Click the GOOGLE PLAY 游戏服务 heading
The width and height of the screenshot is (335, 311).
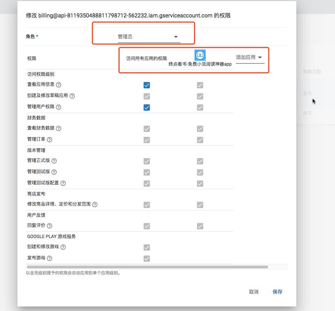point(52,236)
